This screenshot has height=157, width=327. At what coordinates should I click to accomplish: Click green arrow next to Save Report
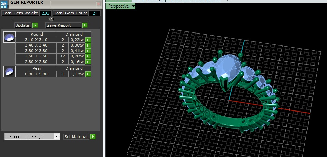85,25
